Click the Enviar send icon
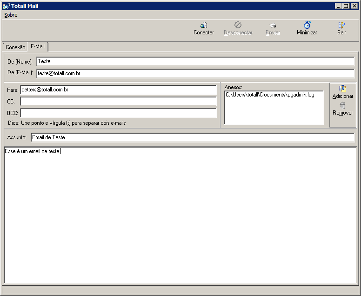Screen dimensions: 361x296 click(x=273, y=25)
